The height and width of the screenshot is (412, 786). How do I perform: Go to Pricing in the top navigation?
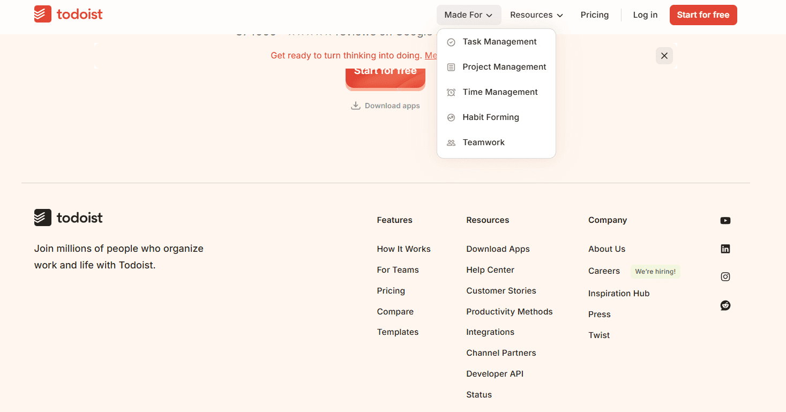click(595, 15)
